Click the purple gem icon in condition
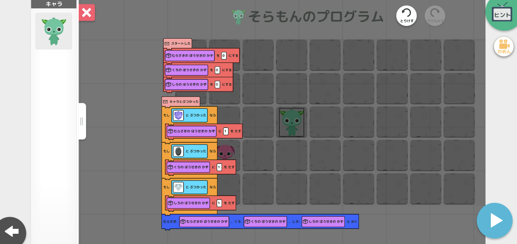 (x=178, y=115)
